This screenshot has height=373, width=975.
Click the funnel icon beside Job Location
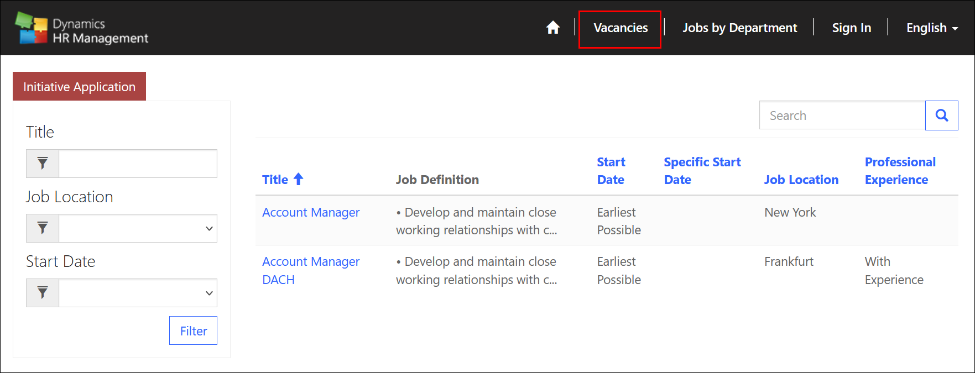point(43,228)
